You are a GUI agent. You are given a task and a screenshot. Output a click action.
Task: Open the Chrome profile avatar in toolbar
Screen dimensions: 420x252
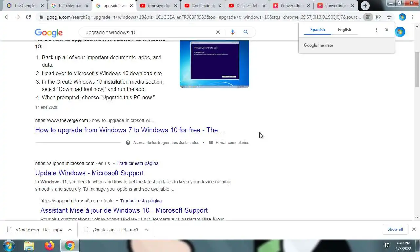pyautogui.click(x=402, y=17)
